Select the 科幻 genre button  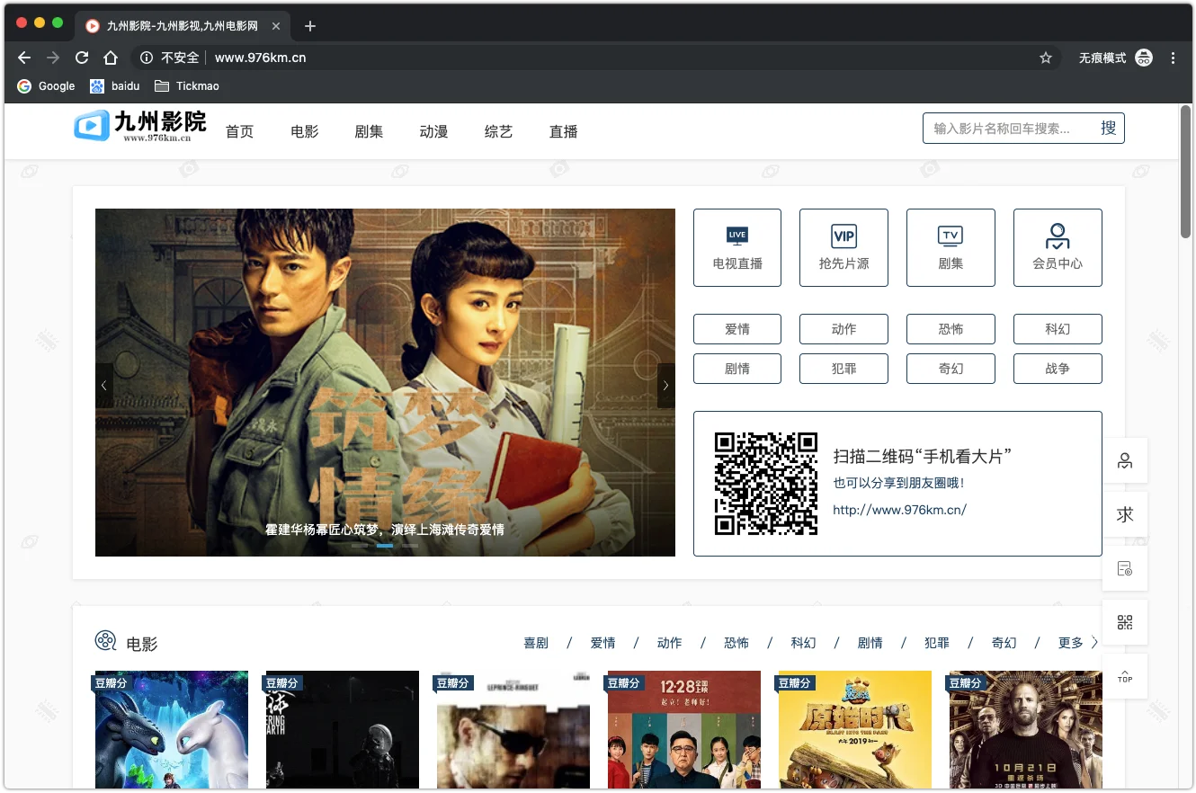[x=1058, y=329]
